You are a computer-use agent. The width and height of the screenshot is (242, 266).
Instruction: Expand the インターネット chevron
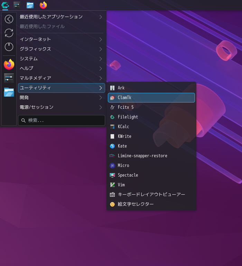pos(101,39)
